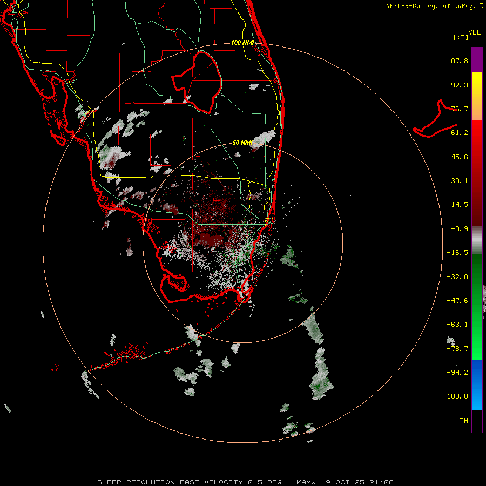Click the Super-Resolution Base Velocity caption

coord(245,482)
